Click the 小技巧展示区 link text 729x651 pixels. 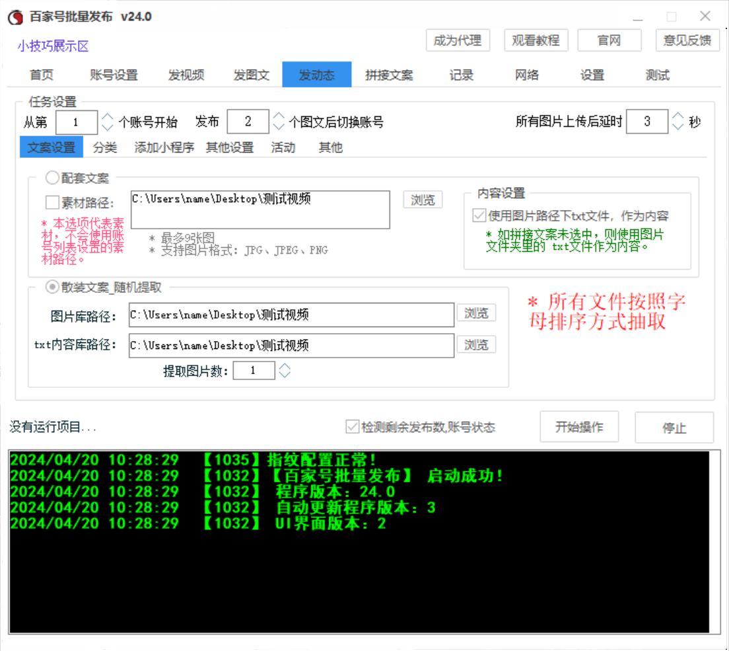[x=53, y=46]
